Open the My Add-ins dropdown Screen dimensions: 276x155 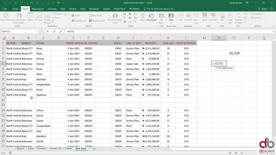(x=79, y=21)
